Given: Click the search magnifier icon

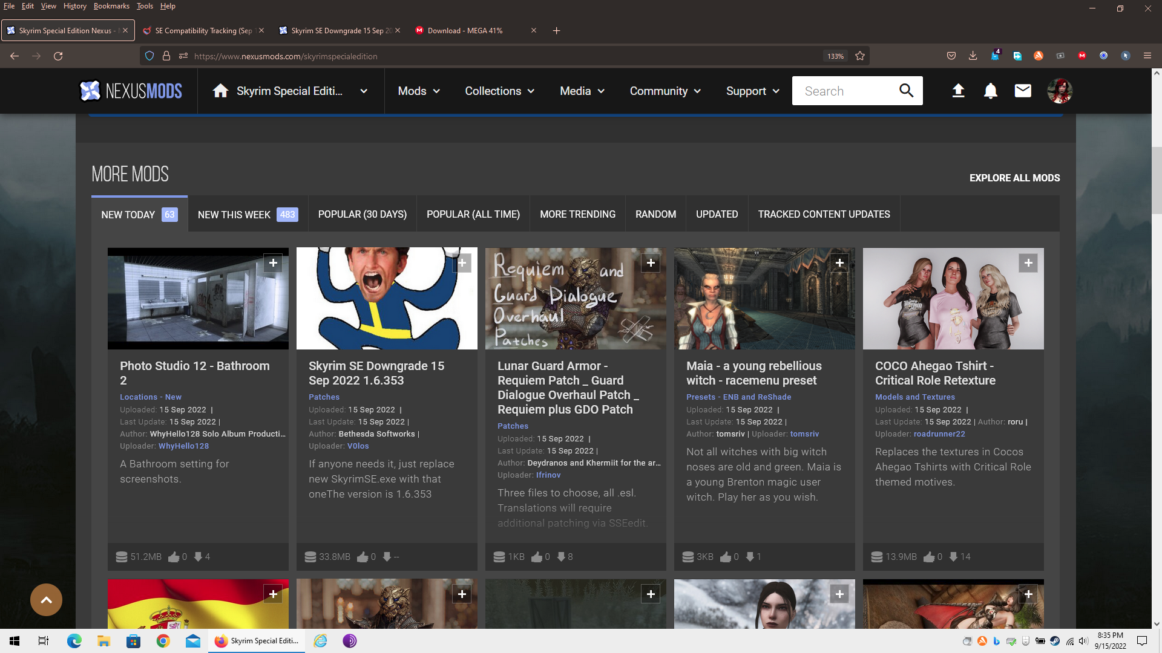Looking at the screenshot, I should click(906, 91).
